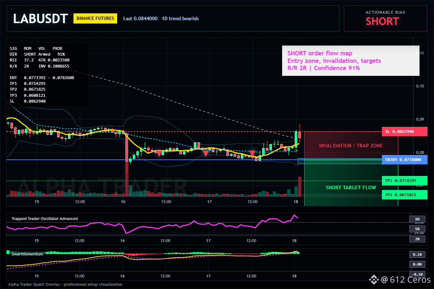434x289 pixels.
Task: Click the 20 level on oscillator axis
Action: pyautogui.click(x=417, y=239)
